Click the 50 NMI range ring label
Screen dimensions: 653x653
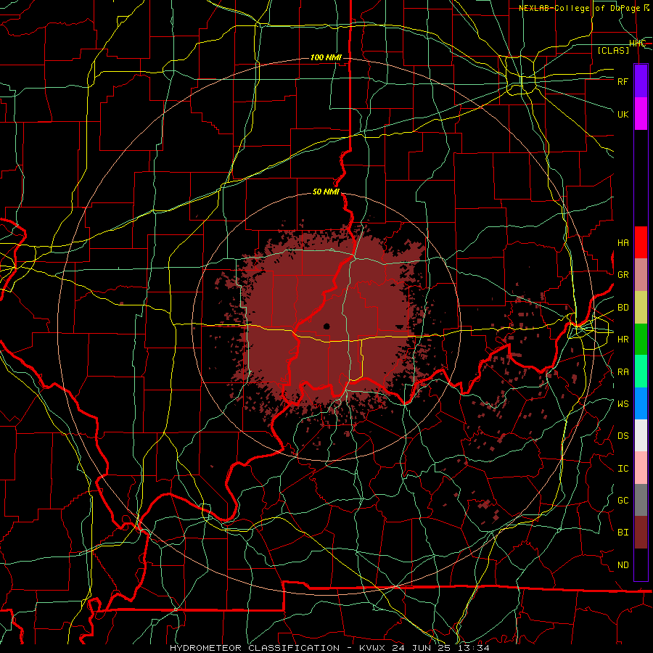click(x=326, y=192)
